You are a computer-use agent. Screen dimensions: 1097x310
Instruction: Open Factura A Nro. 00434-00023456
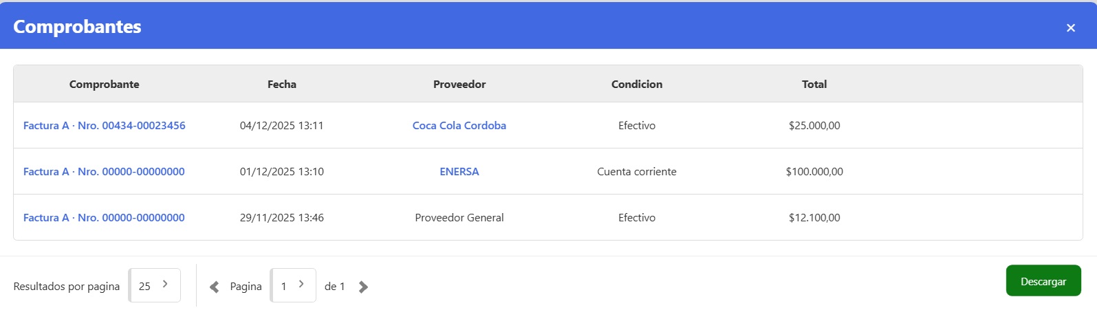click(105, 126)
